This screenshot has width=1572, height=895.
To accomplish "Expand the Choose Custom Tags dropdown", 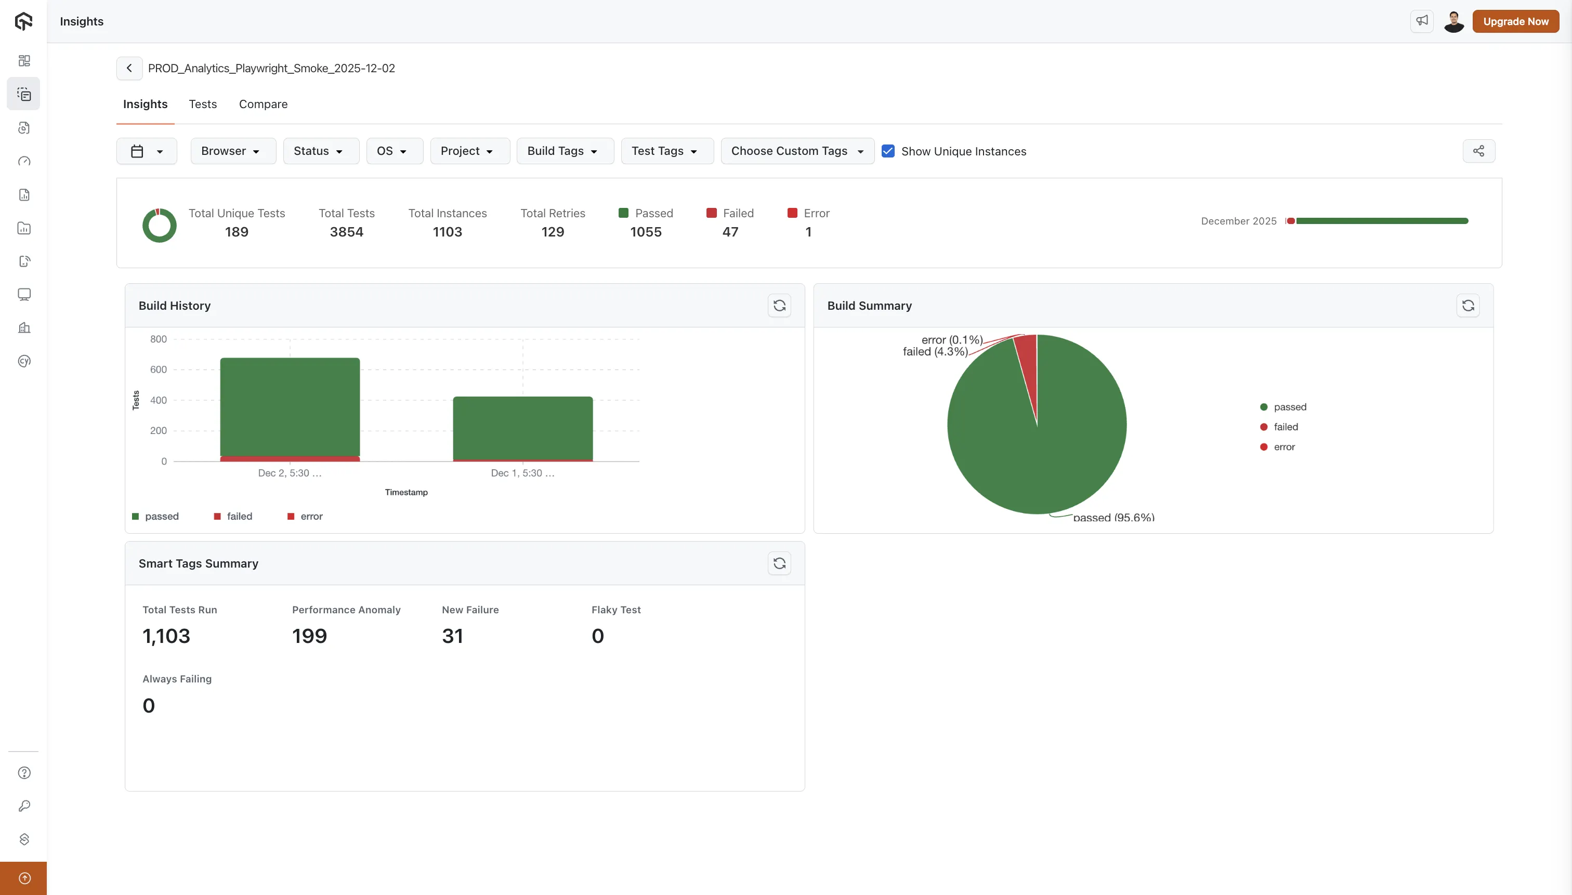I will pyautogui.click(x=797, y=151).
